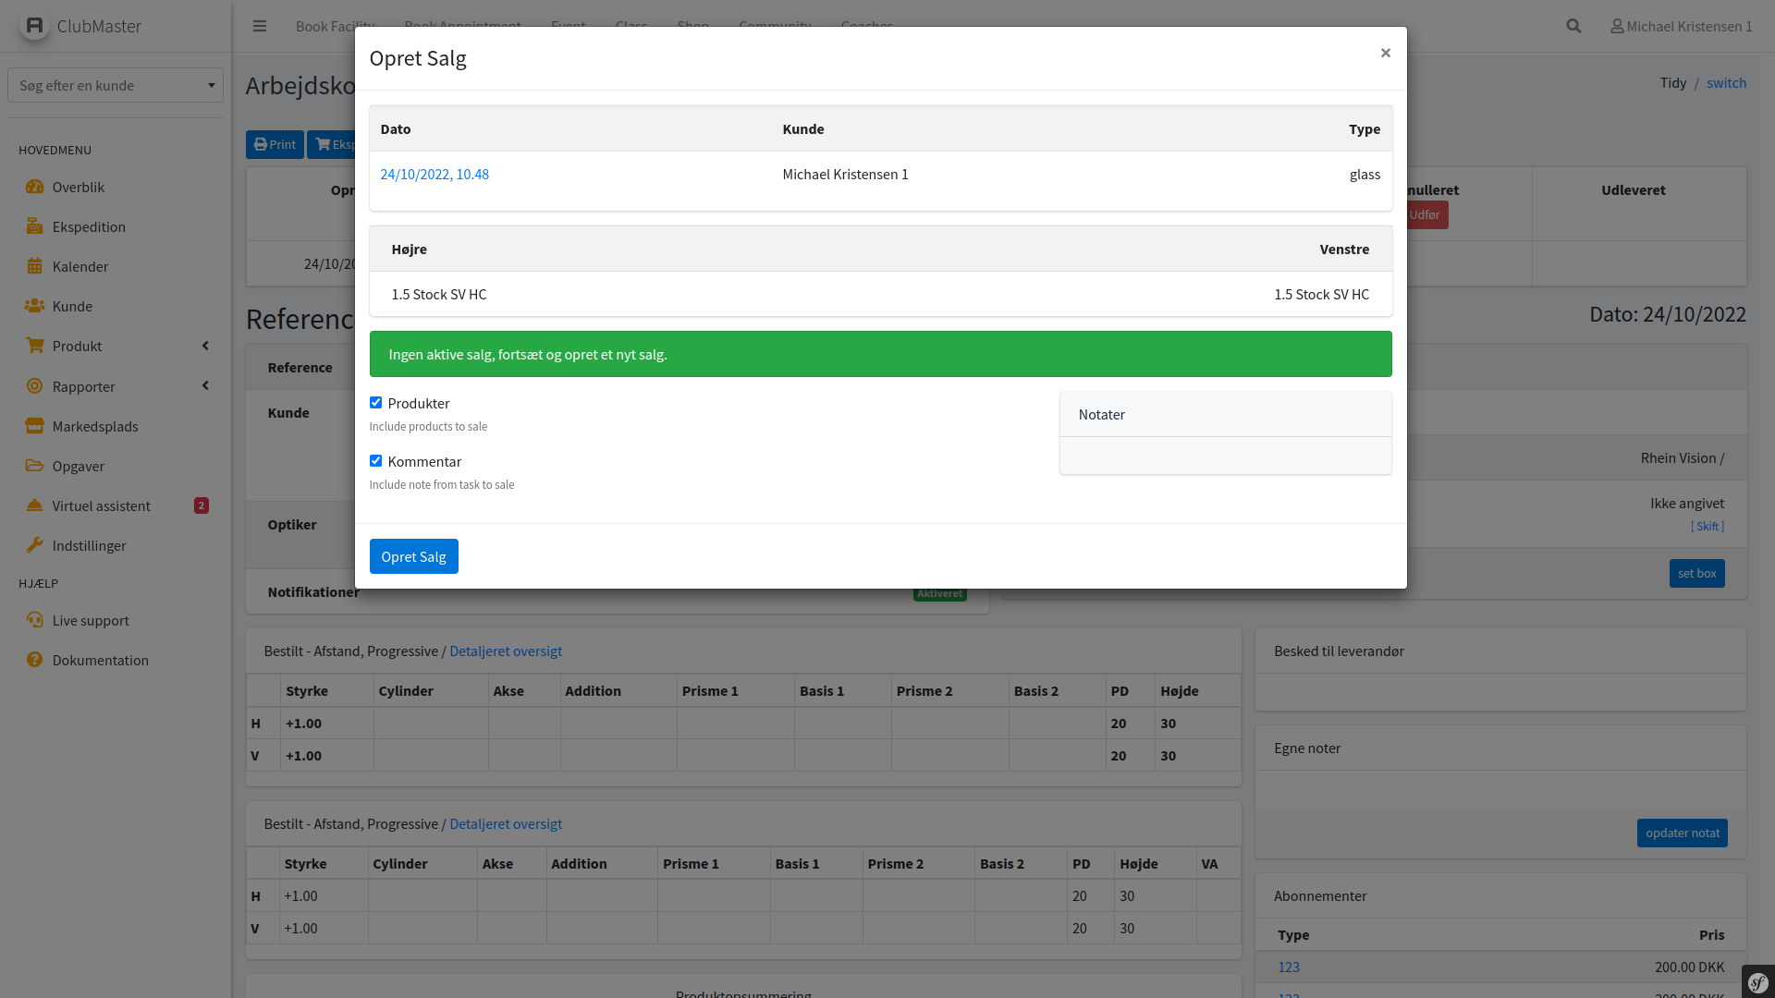Image resolution: width=1775 pixels, height=998 pixels.
Task: Close the Opret Salg dialog
Action: [1385, 53]
